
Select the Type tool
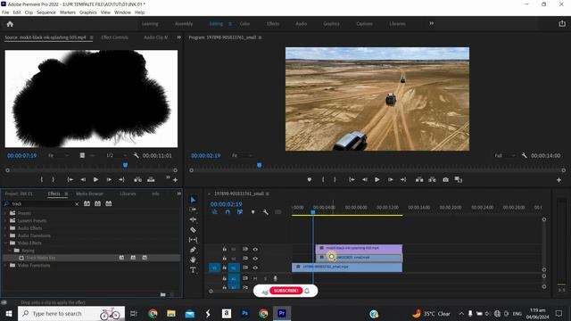point(193,269)
